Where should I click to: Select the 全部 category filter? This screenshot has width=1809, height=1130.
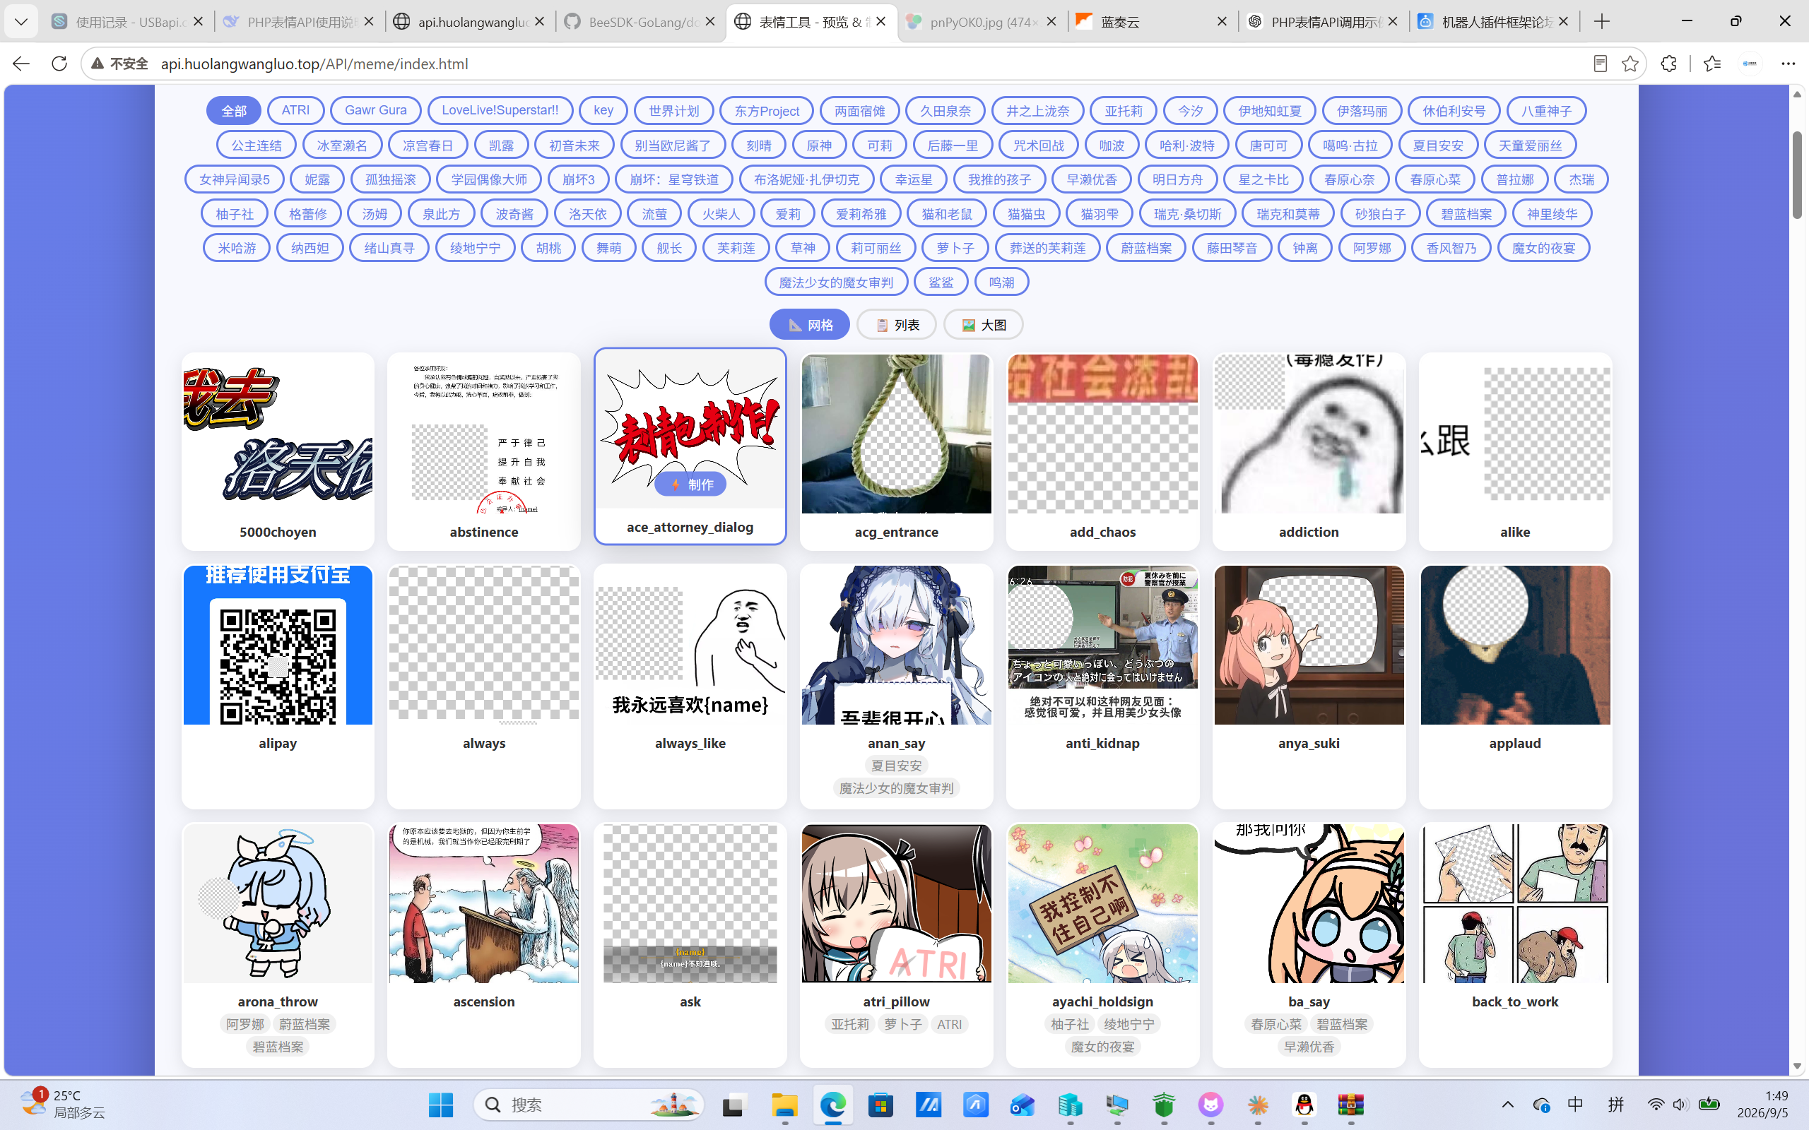coord(234,111)
